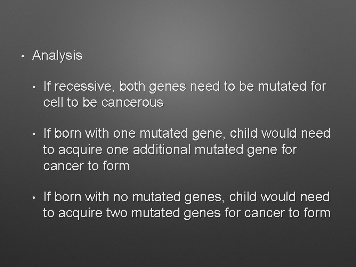This screenshot has width=356, height=267.
Task: Click the words 'need to be mutated for'
Action: [x=258, y=86]
